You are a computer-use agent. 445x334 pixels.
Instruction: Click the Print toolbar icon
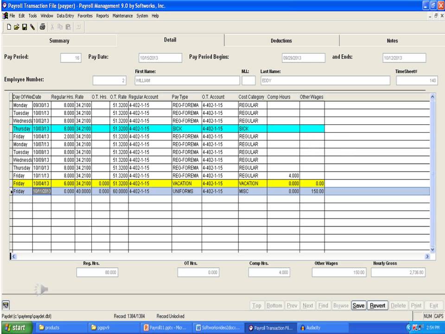point(42,27)
